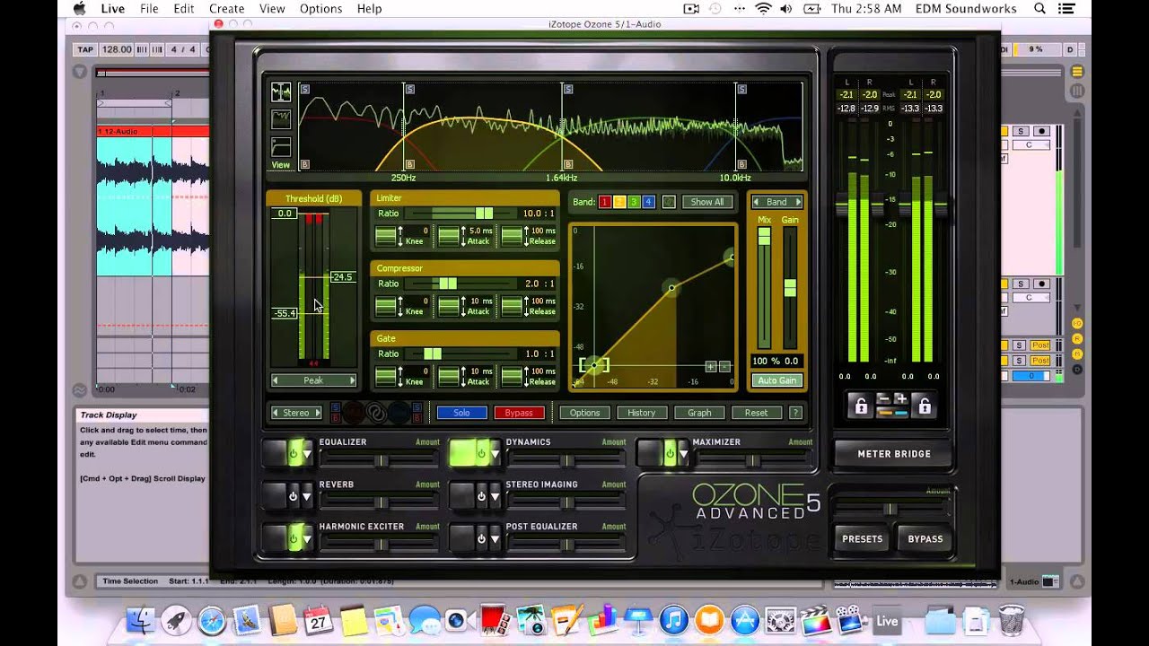
Task: Open the View menu
Action: [x=271, y=9]
